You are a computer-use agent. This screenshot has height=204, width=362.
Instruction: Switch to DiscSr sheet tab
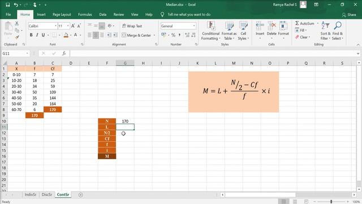pyautogui.click(x=47, y=195)
